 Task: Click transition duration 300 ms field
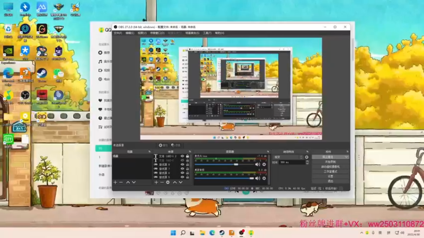[x=292, y=162]
